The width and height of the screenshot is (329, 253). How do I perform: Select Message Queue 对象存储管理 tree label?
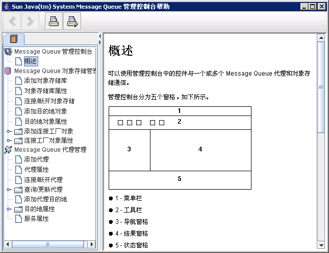point(55,71)
